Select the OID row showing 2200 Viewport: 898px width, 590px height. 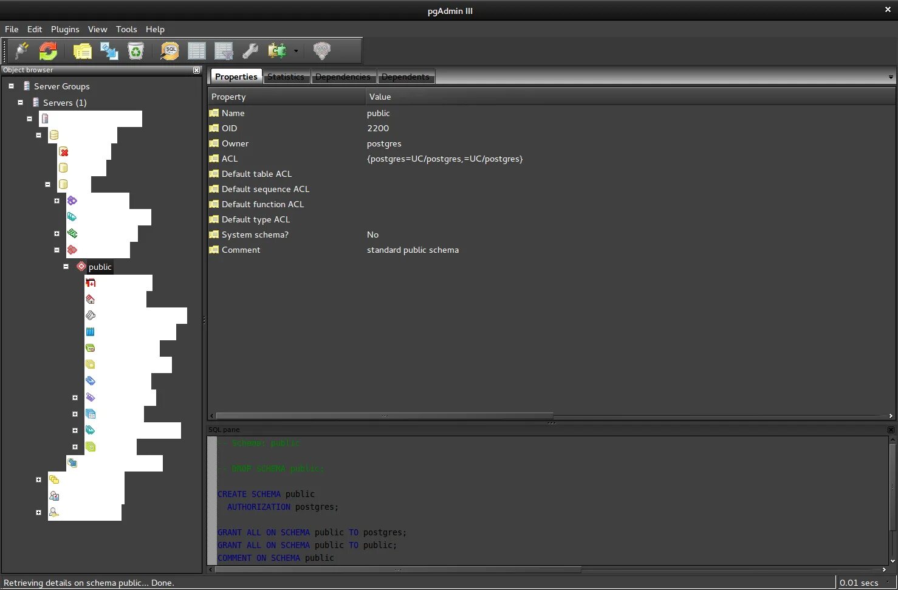click(x=552, y=128)
